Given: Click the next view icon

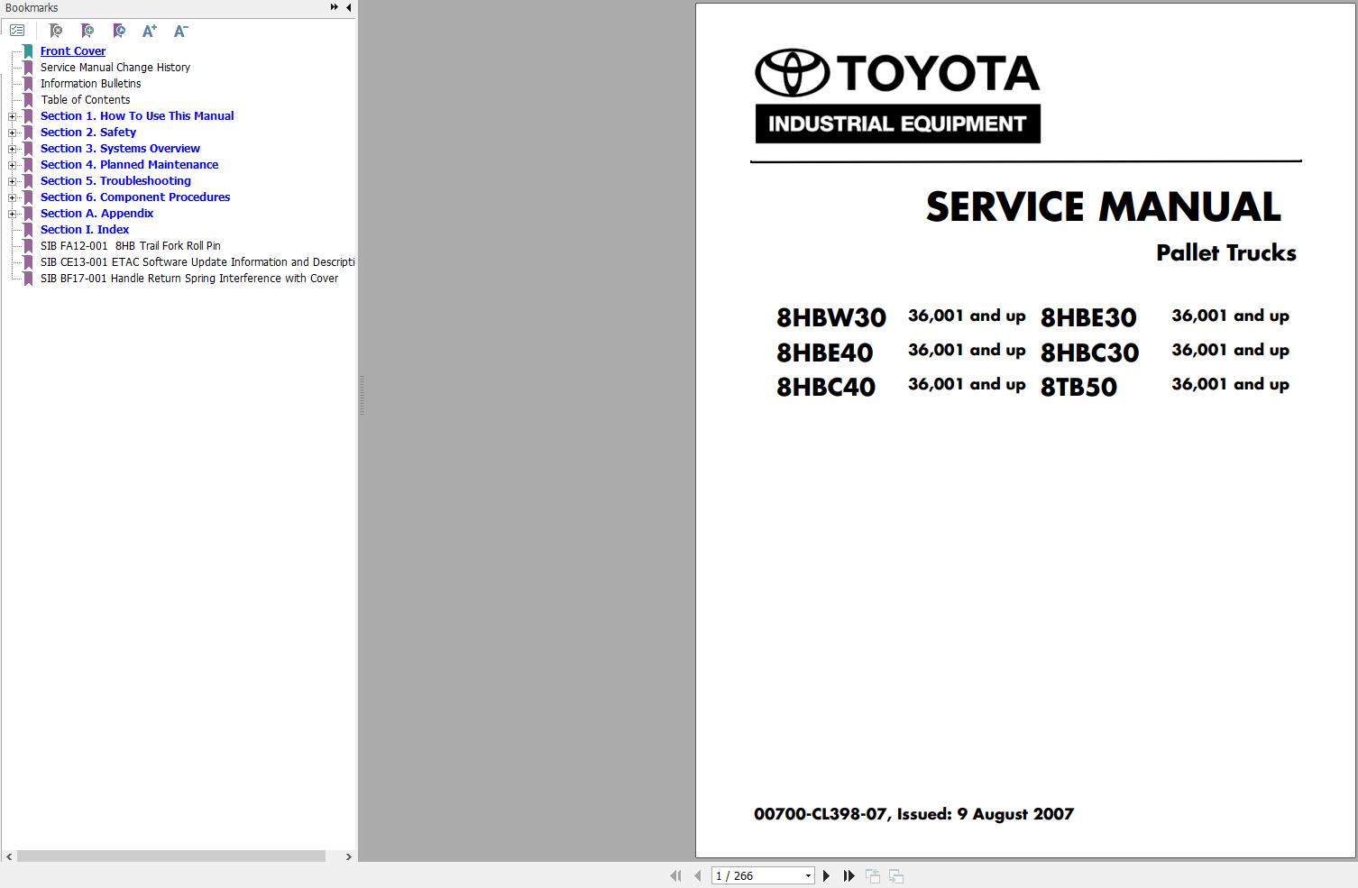Looking at the screenshot, I should coord(896,875).
